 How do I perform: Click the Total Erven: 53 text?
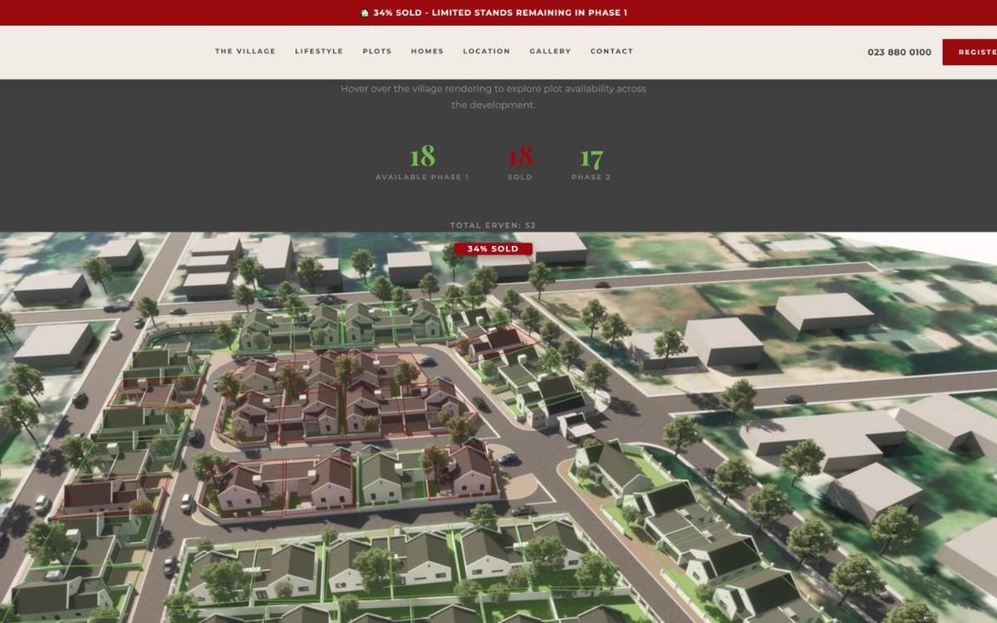click(493, 225)
